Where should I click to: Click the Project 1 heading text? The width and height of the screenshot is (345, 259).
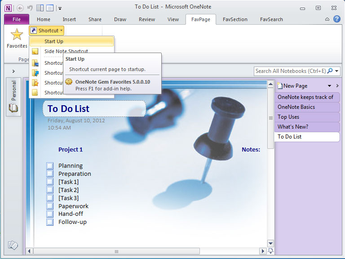coord(71,150)
